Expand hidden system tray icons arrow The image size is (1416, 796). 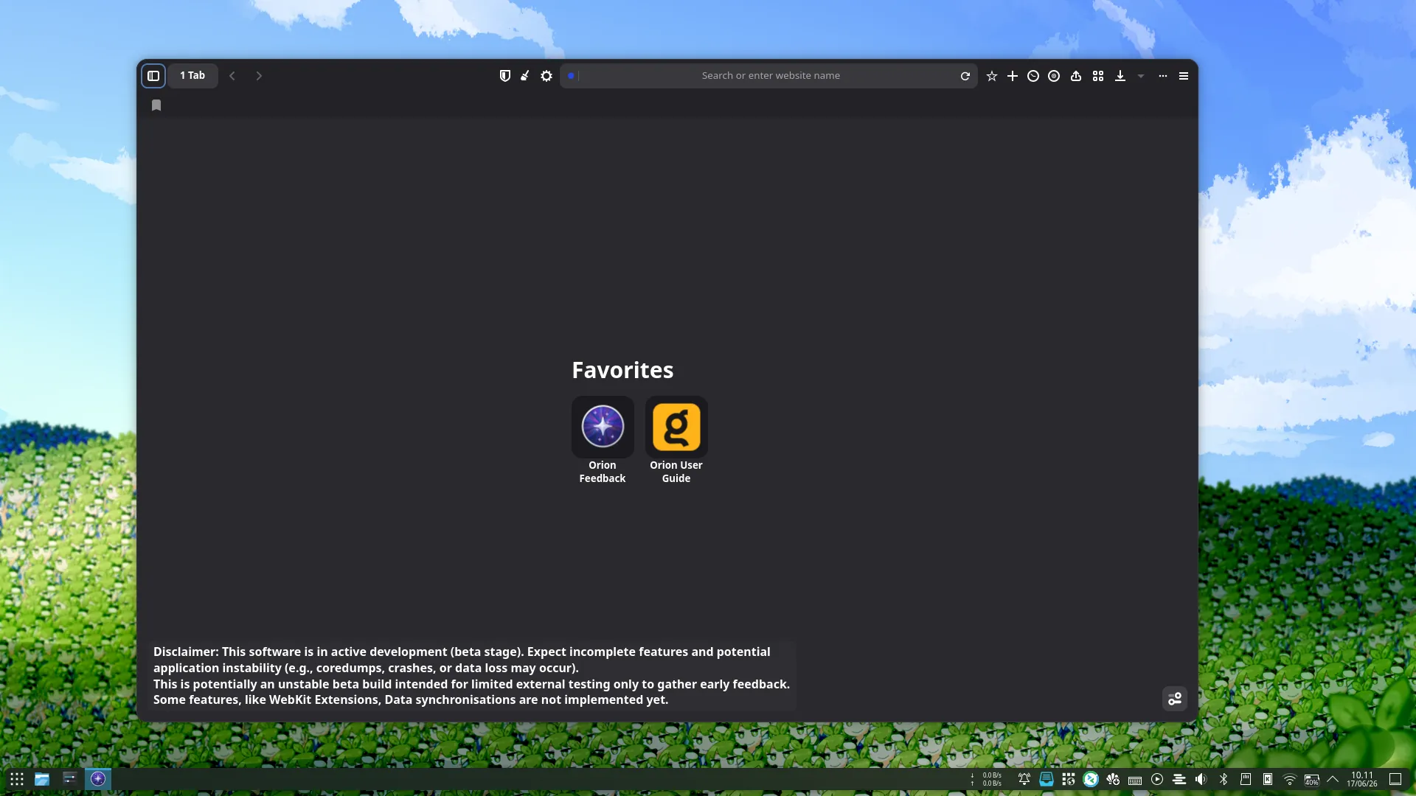point(1333,779)
